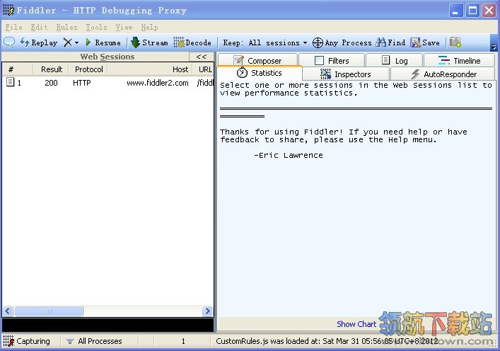Click the Any Process target icon
The image size is (500, 351).
pos(318,42)
